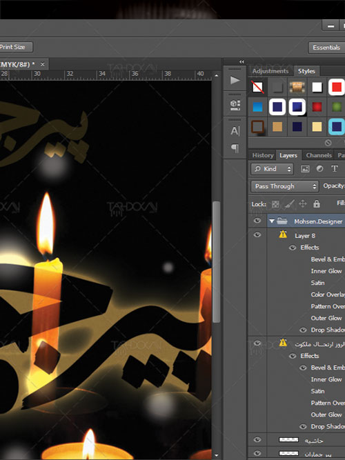Open the Kind filter dropdown
Screen dimensions: 345x460
[x=272, y=169]
